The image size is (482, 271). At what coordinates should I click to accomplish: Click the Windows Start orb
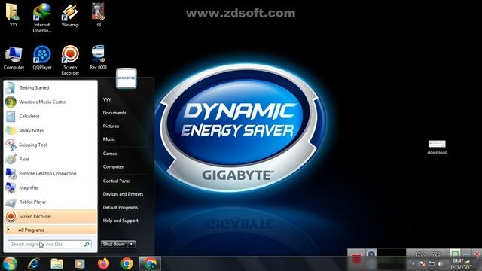[x=10, y=263]
